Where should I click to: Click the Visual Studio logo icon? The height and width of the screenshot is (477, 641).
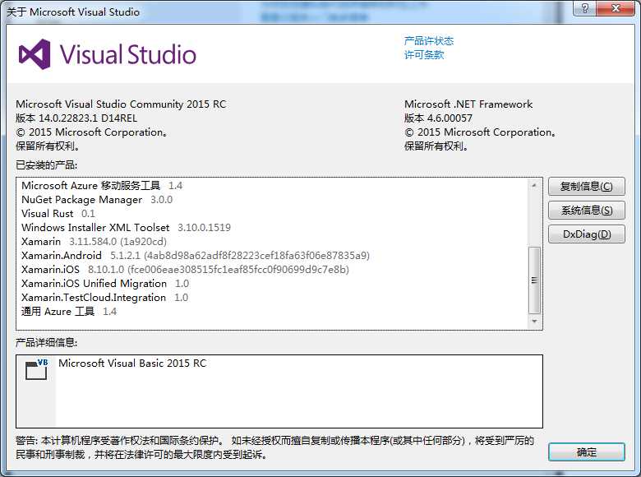35,54
